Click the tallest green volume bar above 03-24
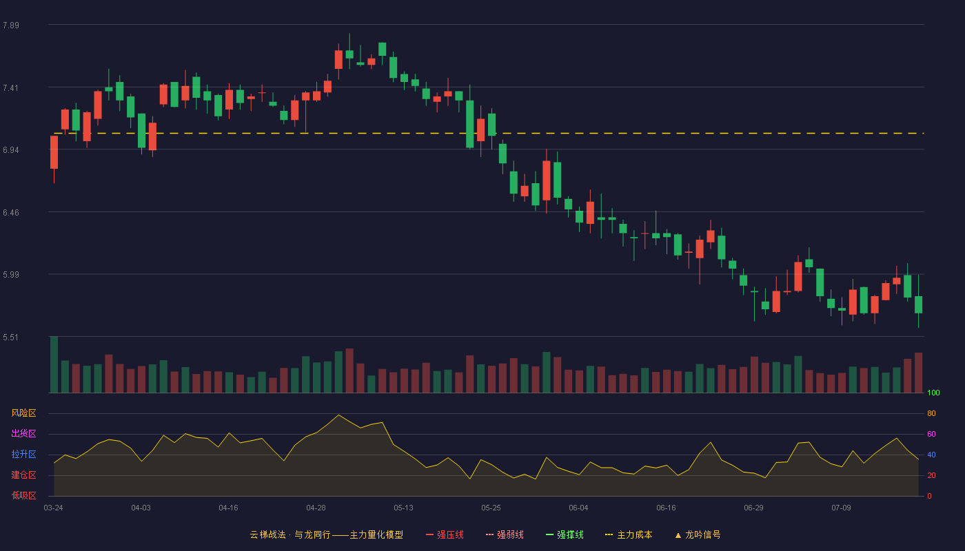965x551 pixels. 54,364
